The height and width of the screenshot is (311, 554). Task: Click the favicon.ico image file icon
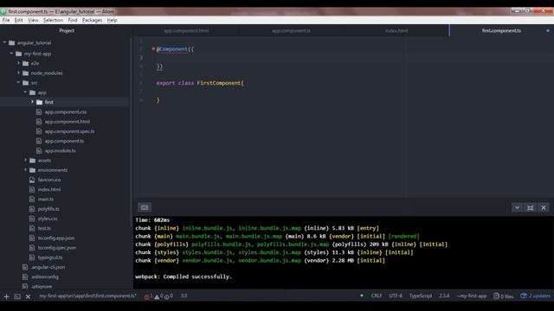tap(32, 180)
